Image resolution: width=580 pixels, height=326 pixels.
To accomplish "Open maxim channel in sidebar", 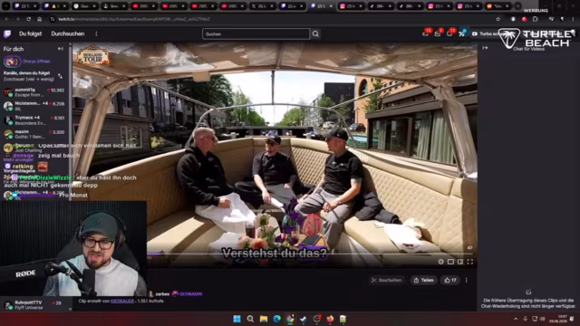I will tap(34, 134).
